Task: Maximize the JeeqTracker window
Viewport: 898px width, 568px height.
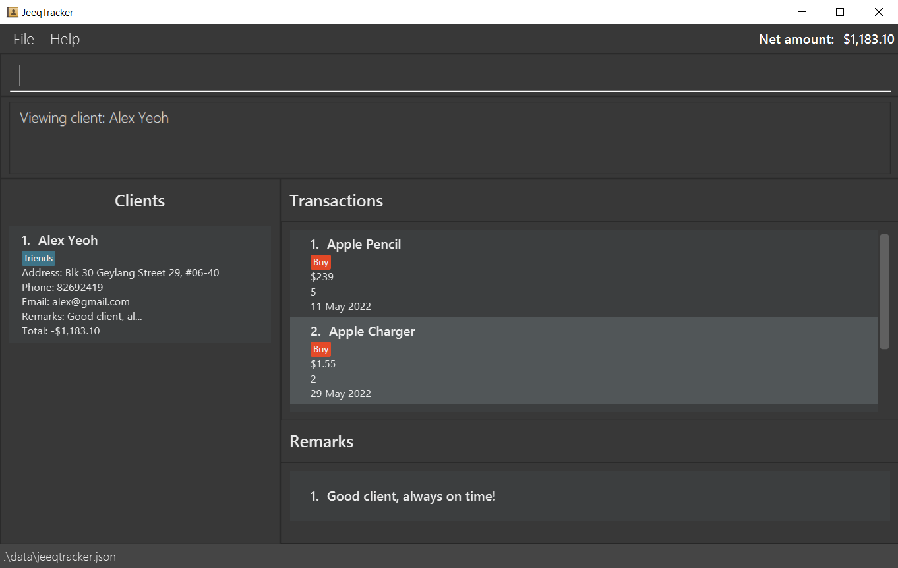Action: 840,12
